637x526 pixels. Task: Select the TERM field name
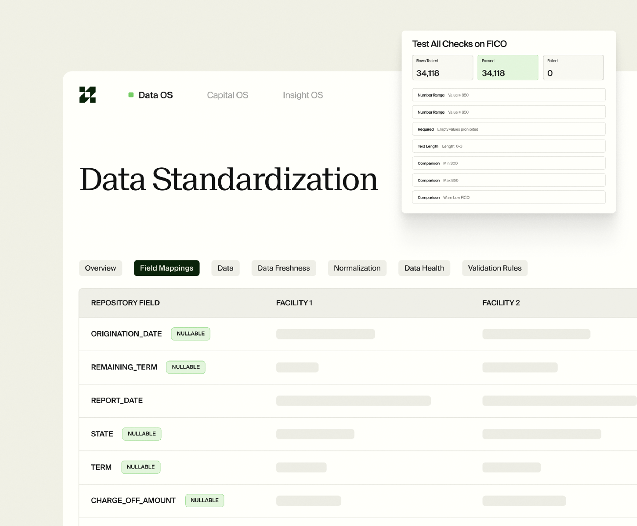click(101, 467)
